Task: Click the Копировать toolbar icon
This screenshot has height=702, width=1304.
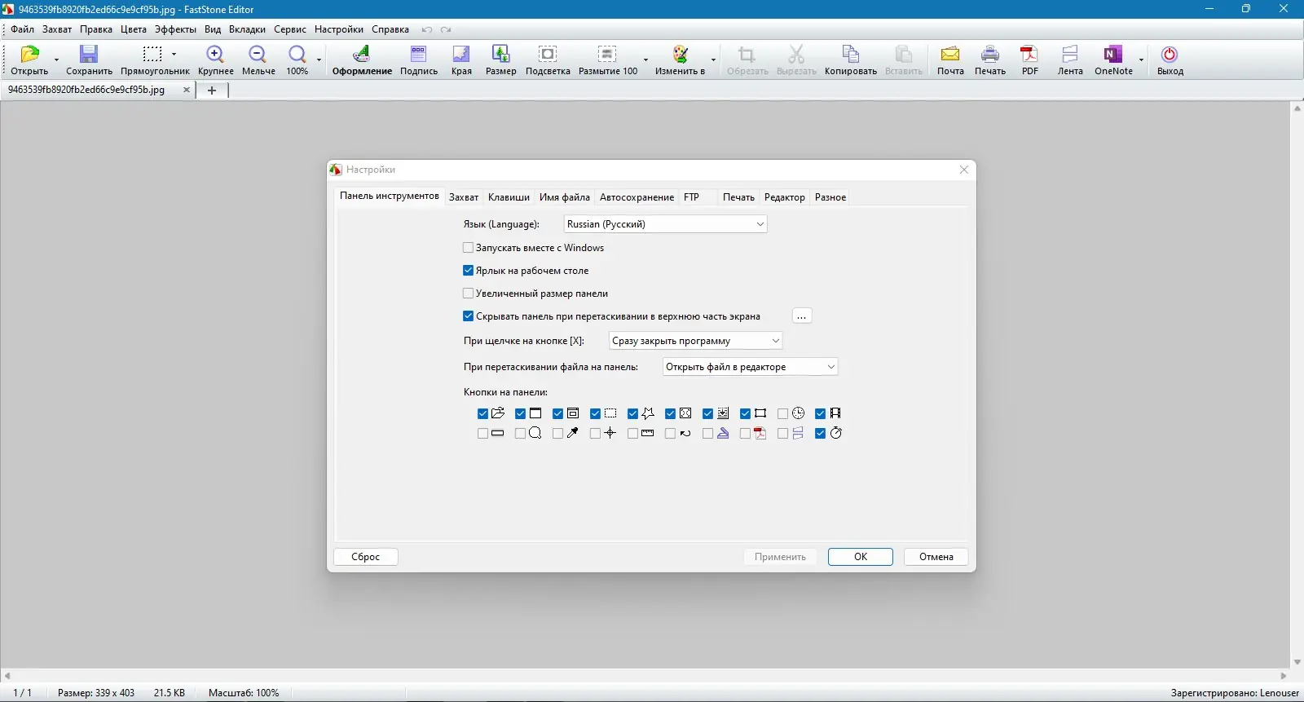Action: tap(850, 54)
